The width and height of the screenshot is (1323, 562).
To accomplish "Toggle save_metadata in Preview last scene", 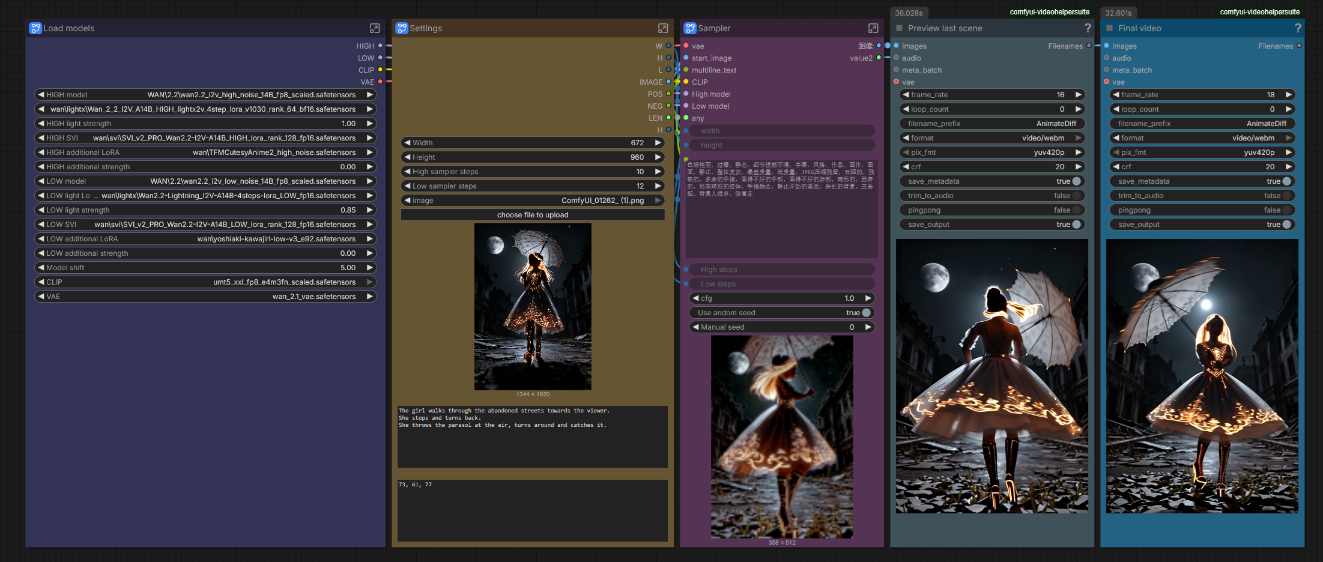I will 1076,181.
